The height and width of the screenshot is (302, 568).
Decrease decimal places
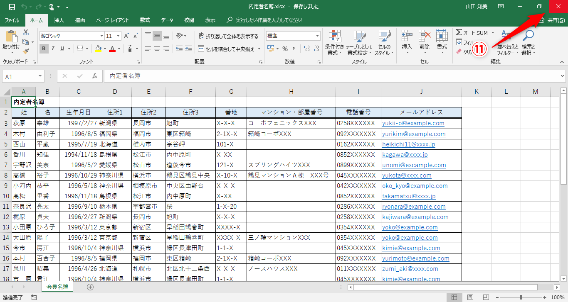click(316, 49)
